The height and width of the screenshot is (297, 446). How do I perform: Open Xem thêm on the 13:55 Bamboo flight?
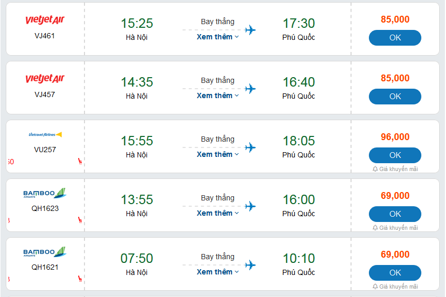point(218,214)
